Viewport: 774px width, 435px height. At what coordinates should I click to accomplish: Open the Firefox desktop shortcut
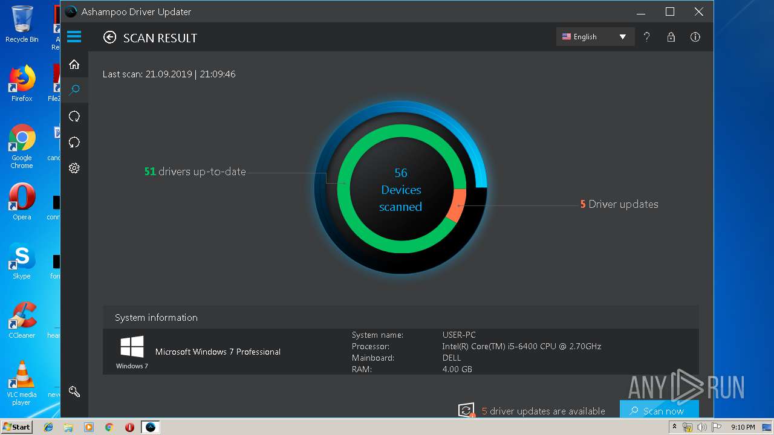22,83
